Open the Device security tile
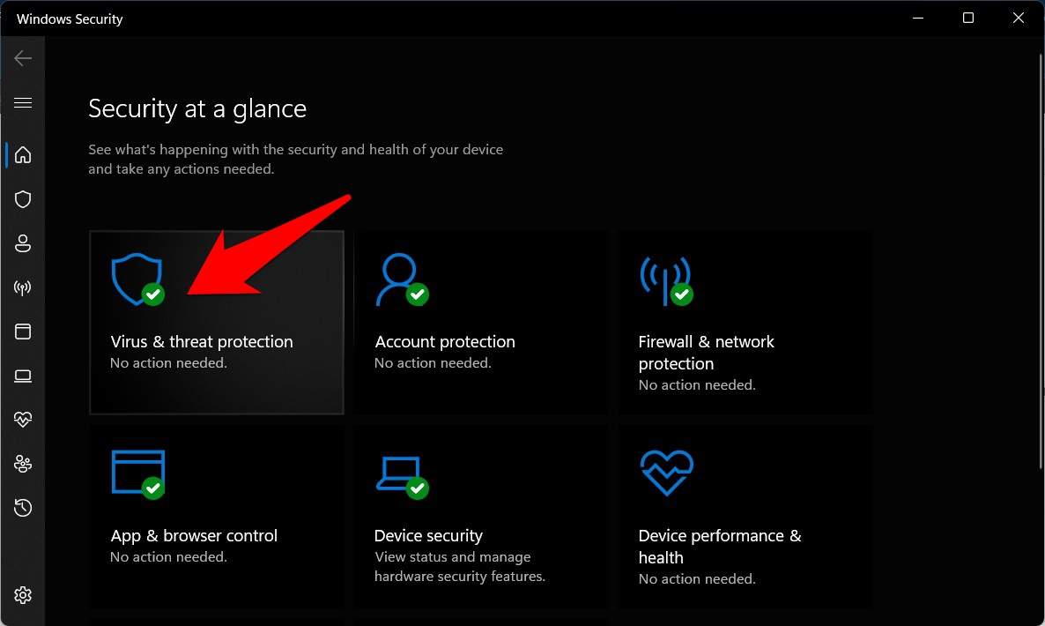The width and height of the screenshot is (1045, 626). coord(480,517)
